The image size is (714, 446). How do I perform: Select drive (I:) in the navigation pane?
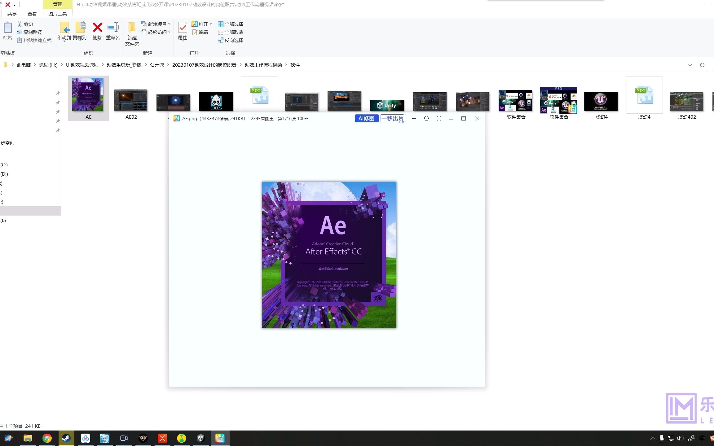[x=3, y=221]
